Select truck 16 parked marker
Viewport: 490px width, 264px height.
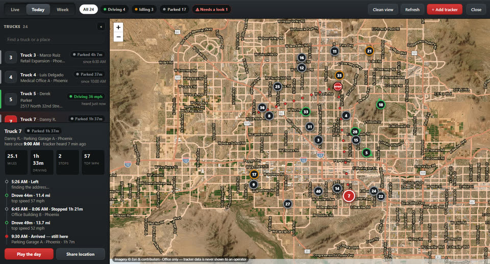(302, 58)
